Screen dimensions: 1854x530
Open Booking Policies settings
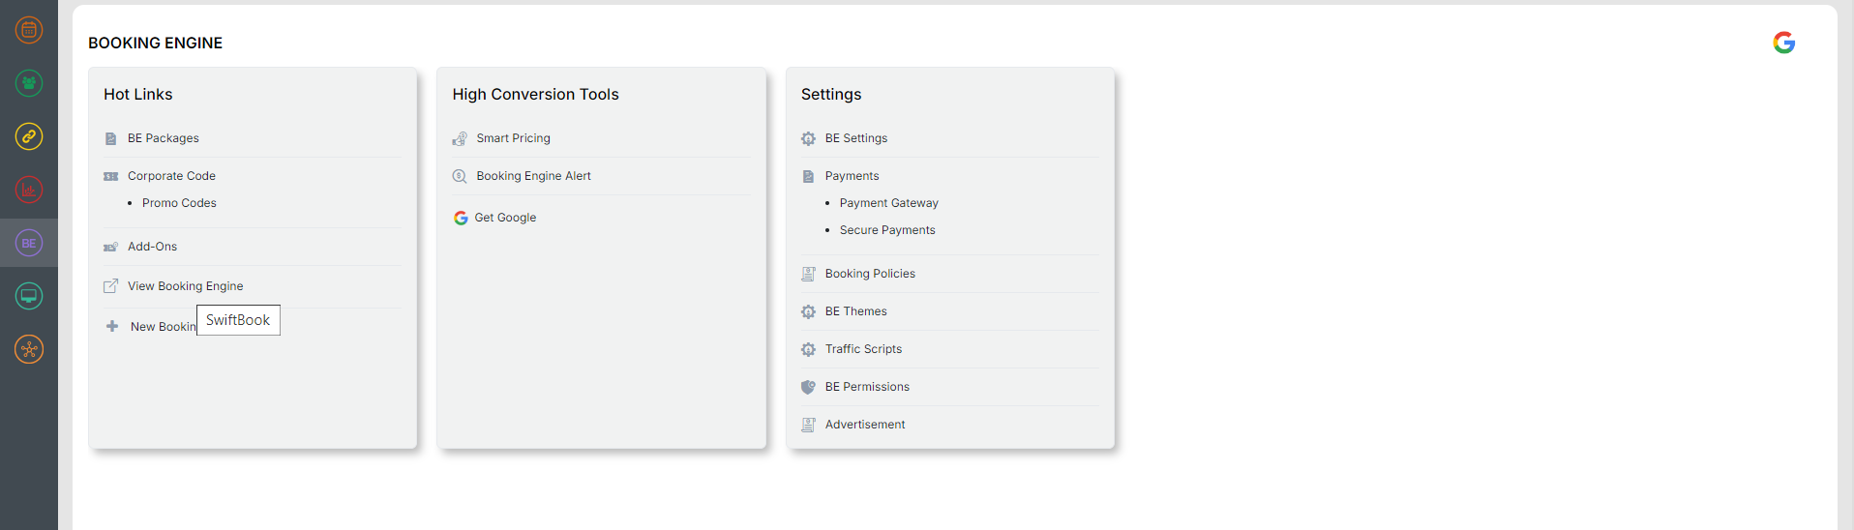pos(870,274)
